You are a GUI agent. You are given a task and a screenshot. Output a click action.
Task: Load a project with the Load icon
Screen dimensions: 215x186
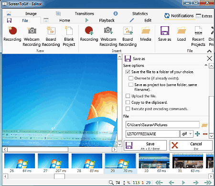pyautogui.click(x=182, y=34)
